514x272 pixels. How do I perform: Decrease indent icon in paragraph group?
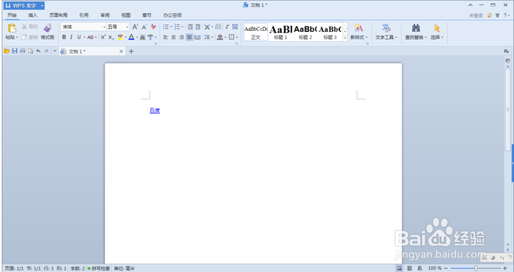(190, 27)
